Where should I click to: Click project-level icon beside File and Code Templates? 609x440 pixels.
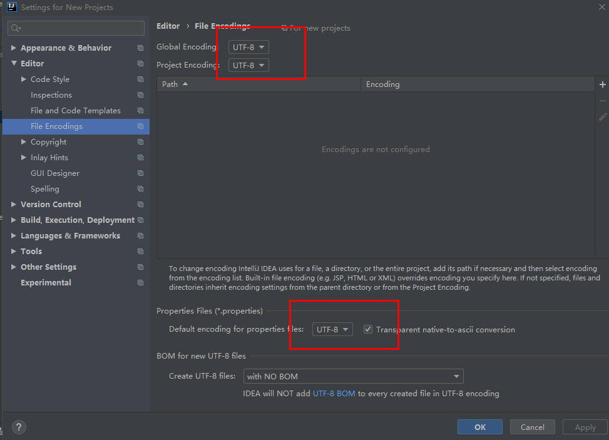140,111
